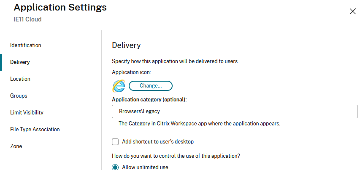Open the Limit Visibility section

(27, 112)
